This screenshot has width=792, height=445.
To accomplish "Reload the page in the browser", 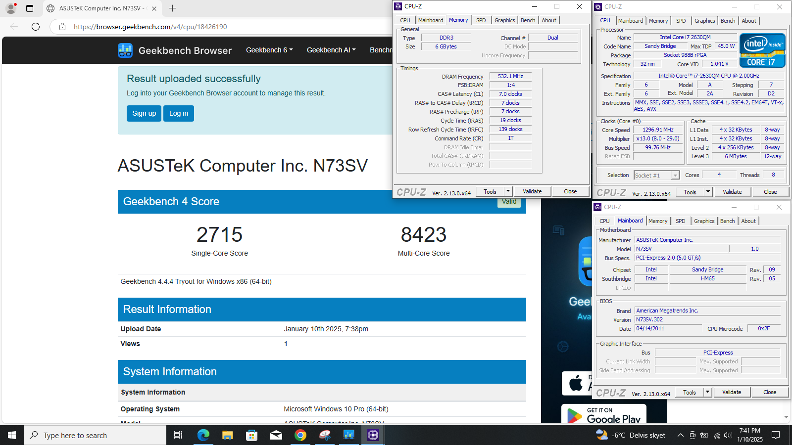I will tap(36, 27).
